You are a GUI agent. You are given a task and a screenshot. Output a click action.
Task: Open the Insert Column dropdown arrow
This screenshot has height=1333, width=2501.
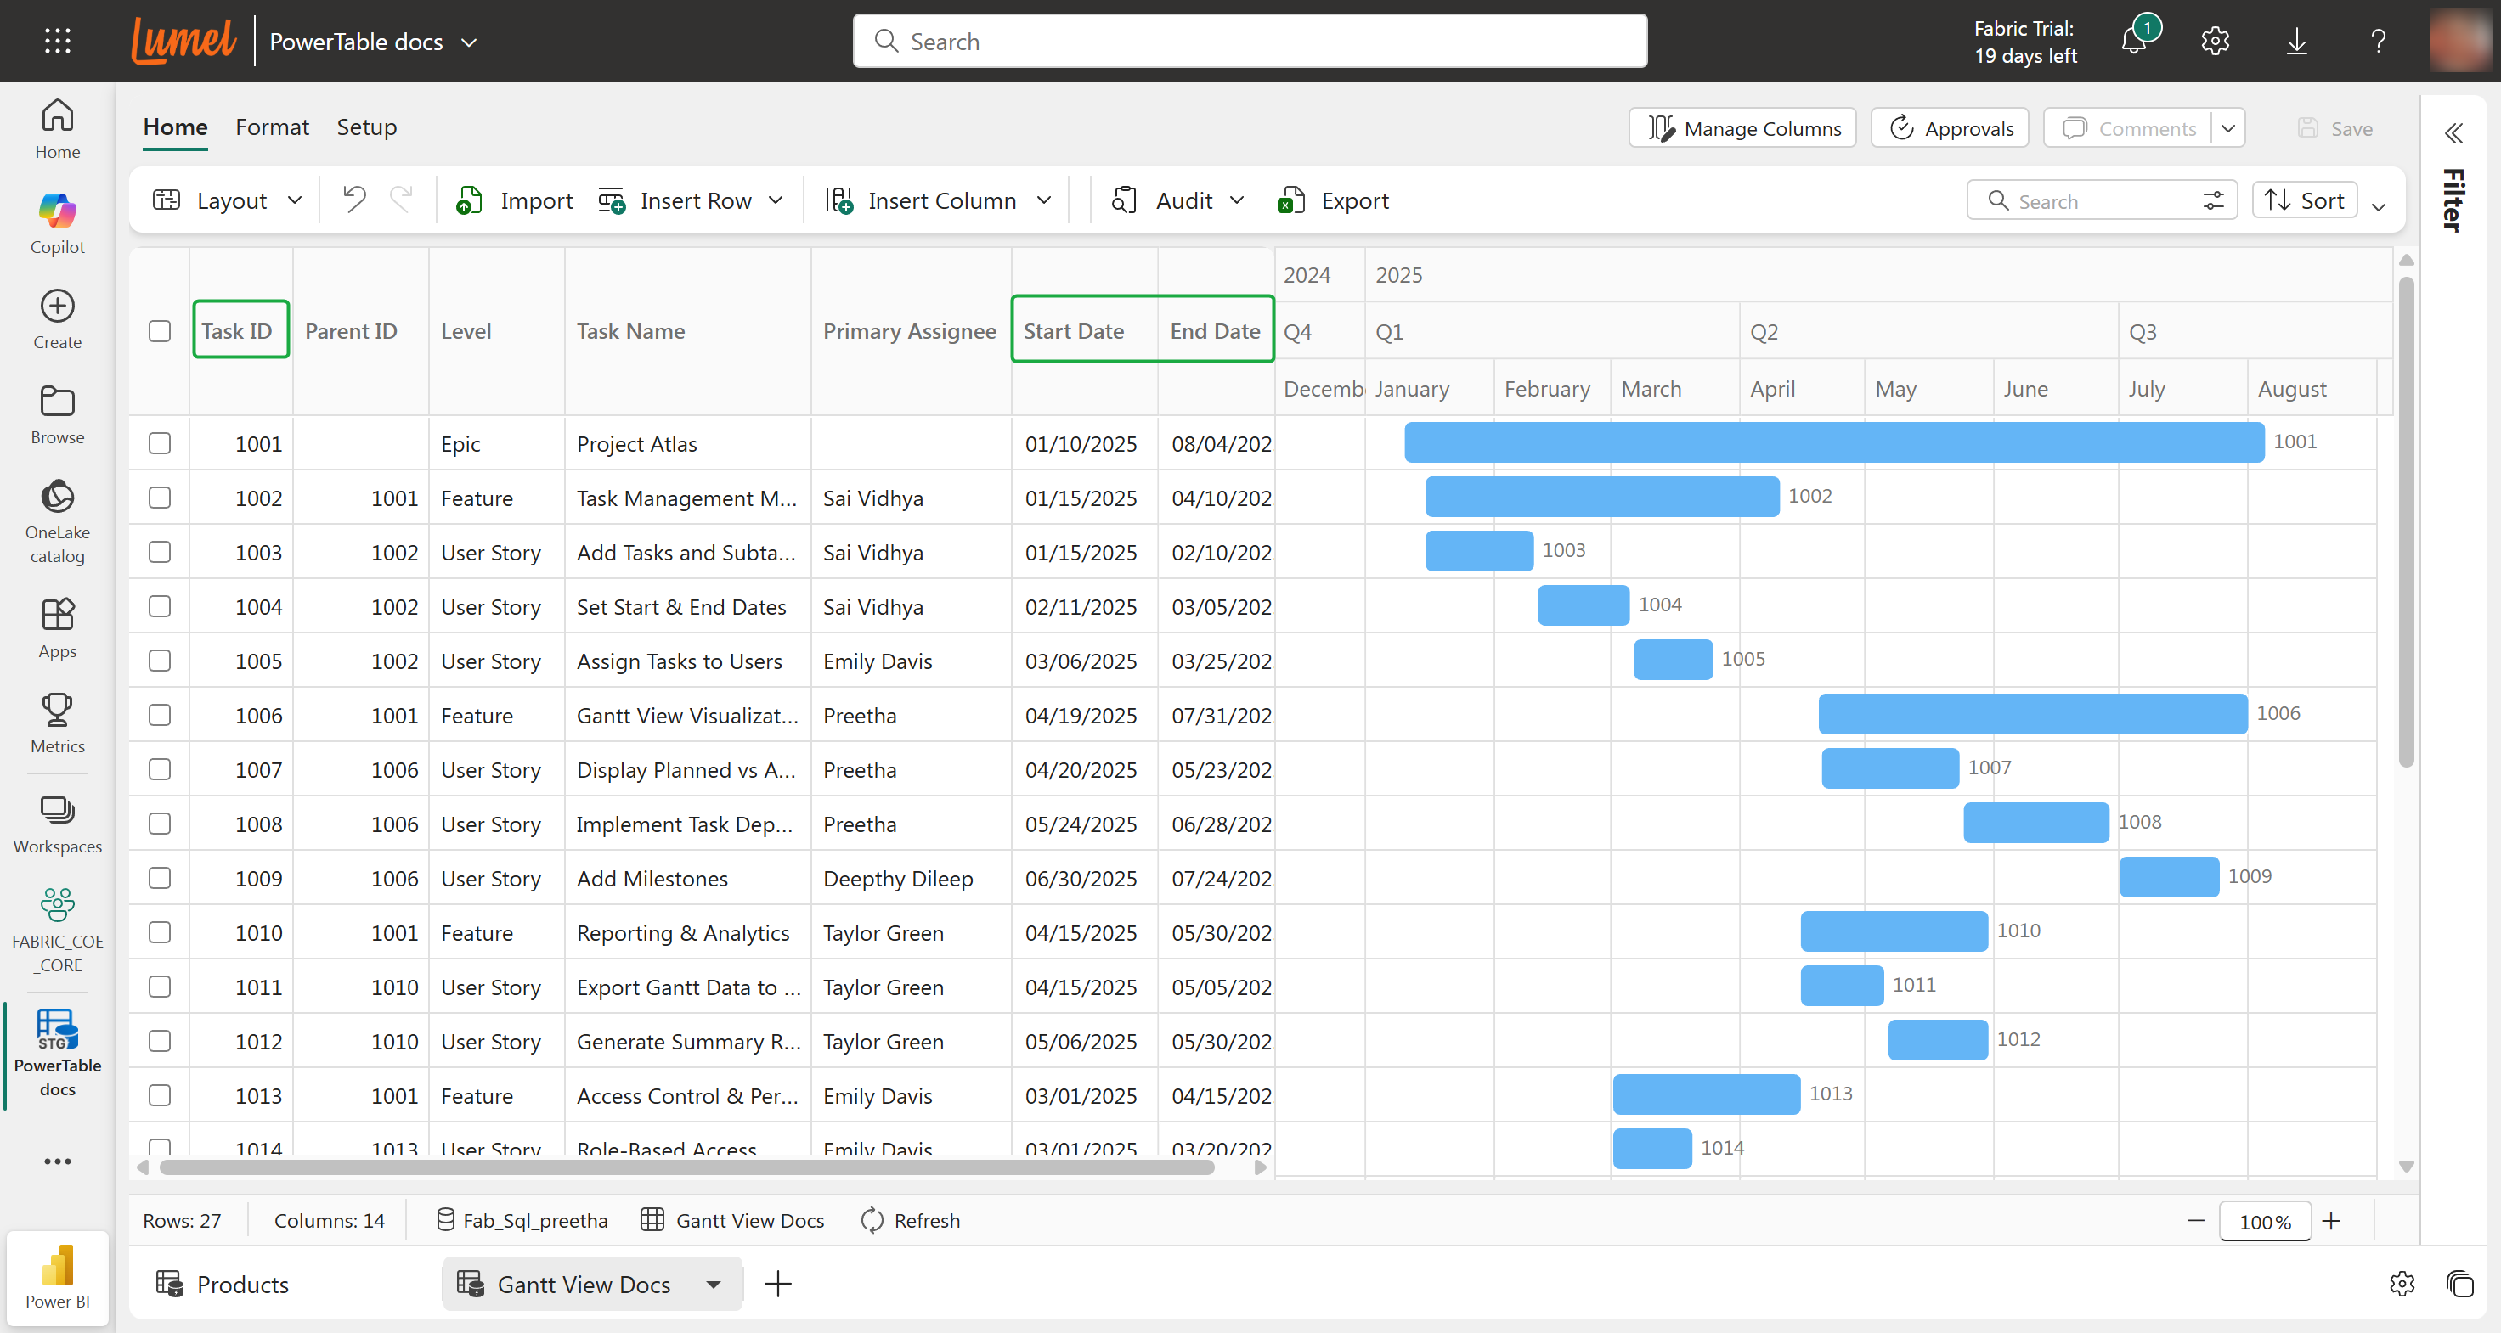pyautogui.click(x=1044, y=201)
